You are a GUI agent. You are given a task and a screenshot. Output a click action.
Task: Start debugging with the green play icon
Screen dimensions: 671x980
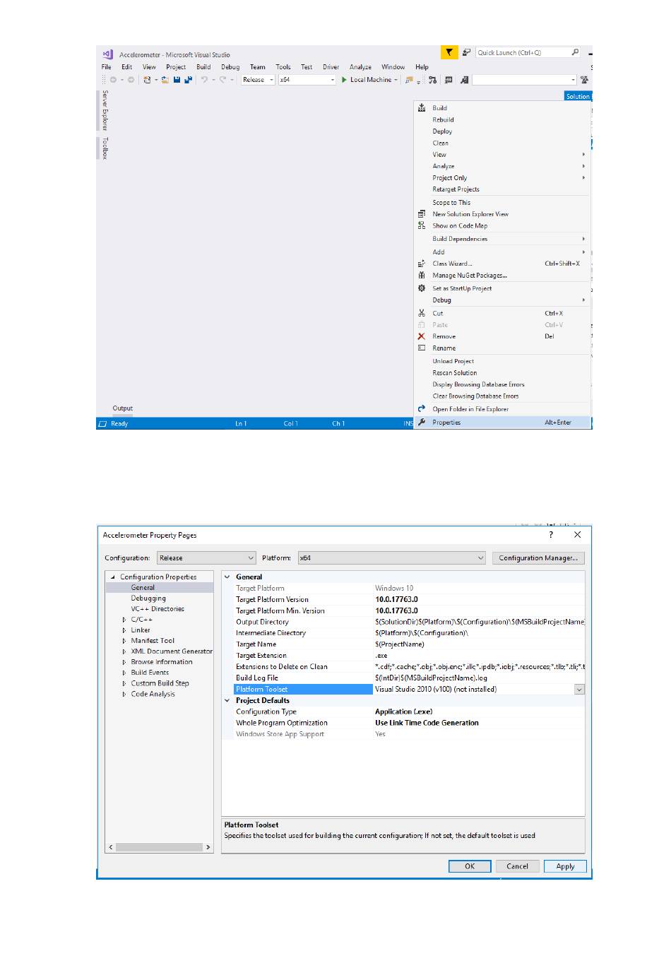coord(344,80)
